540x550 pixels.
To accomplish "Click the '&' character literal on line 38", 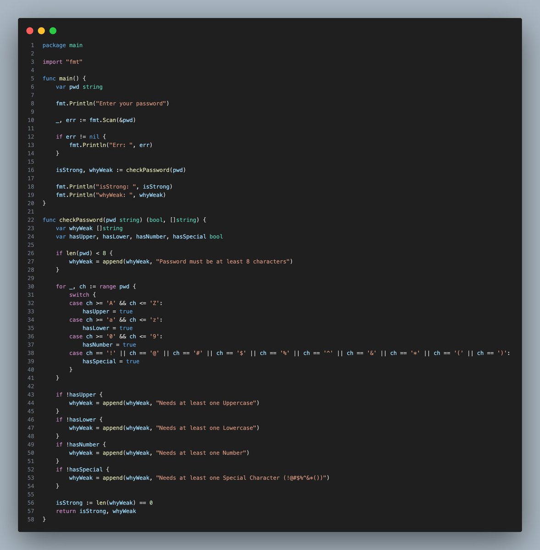I will pos(372,353).
